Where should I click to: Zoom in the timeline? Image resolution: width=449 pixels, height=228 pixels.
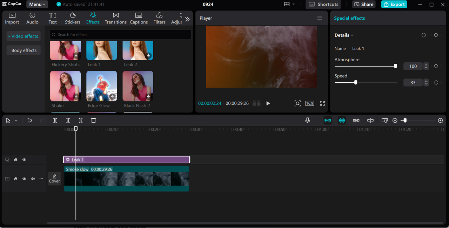click(441, 120)
